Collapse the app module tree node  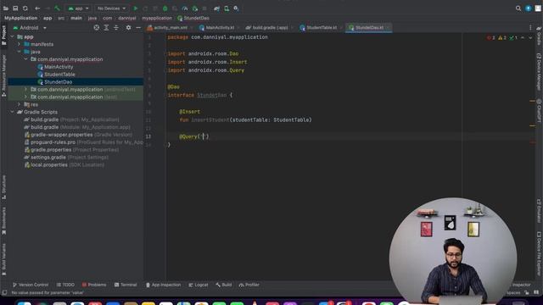12,36
